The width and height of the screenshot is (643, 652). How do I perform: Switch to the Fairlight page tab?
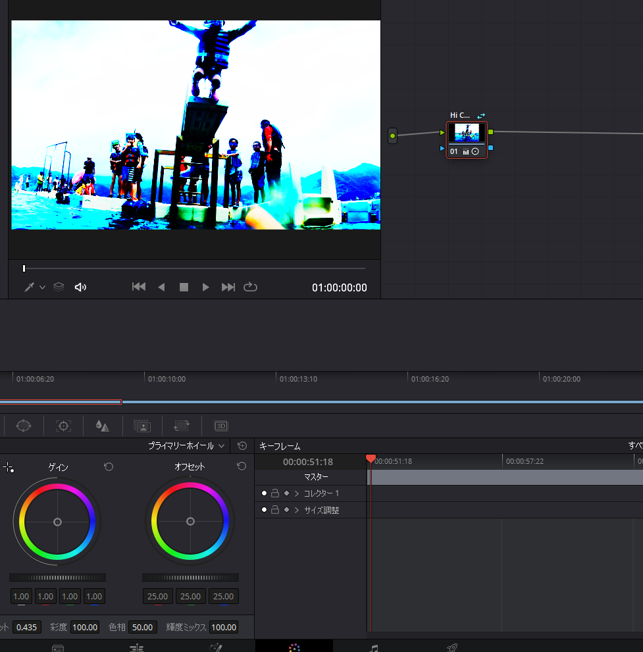point(374,647)
